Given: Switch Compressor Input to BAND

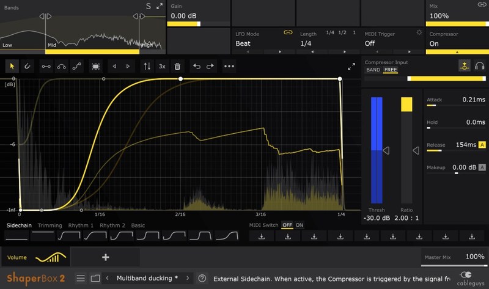Looking at the screenshot, I should (373, 70).
